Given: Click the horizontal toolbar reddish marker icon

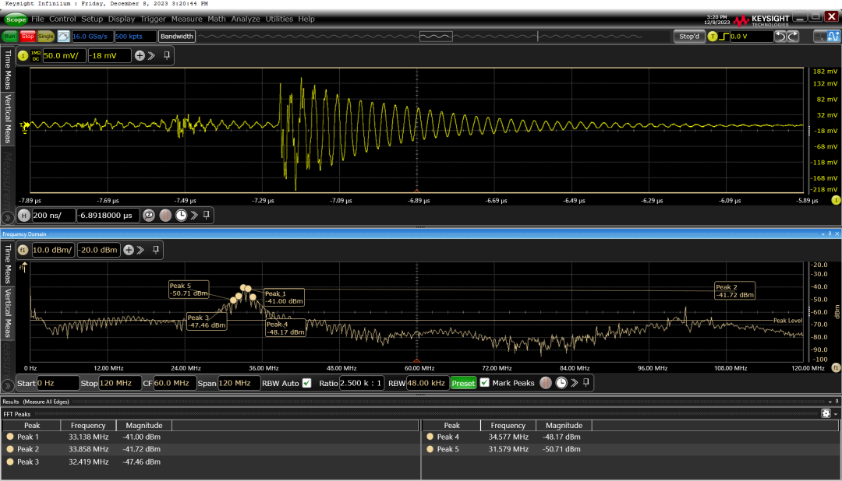Looking at the screenshot, I should pyautogui.click(x=165, y=216).
